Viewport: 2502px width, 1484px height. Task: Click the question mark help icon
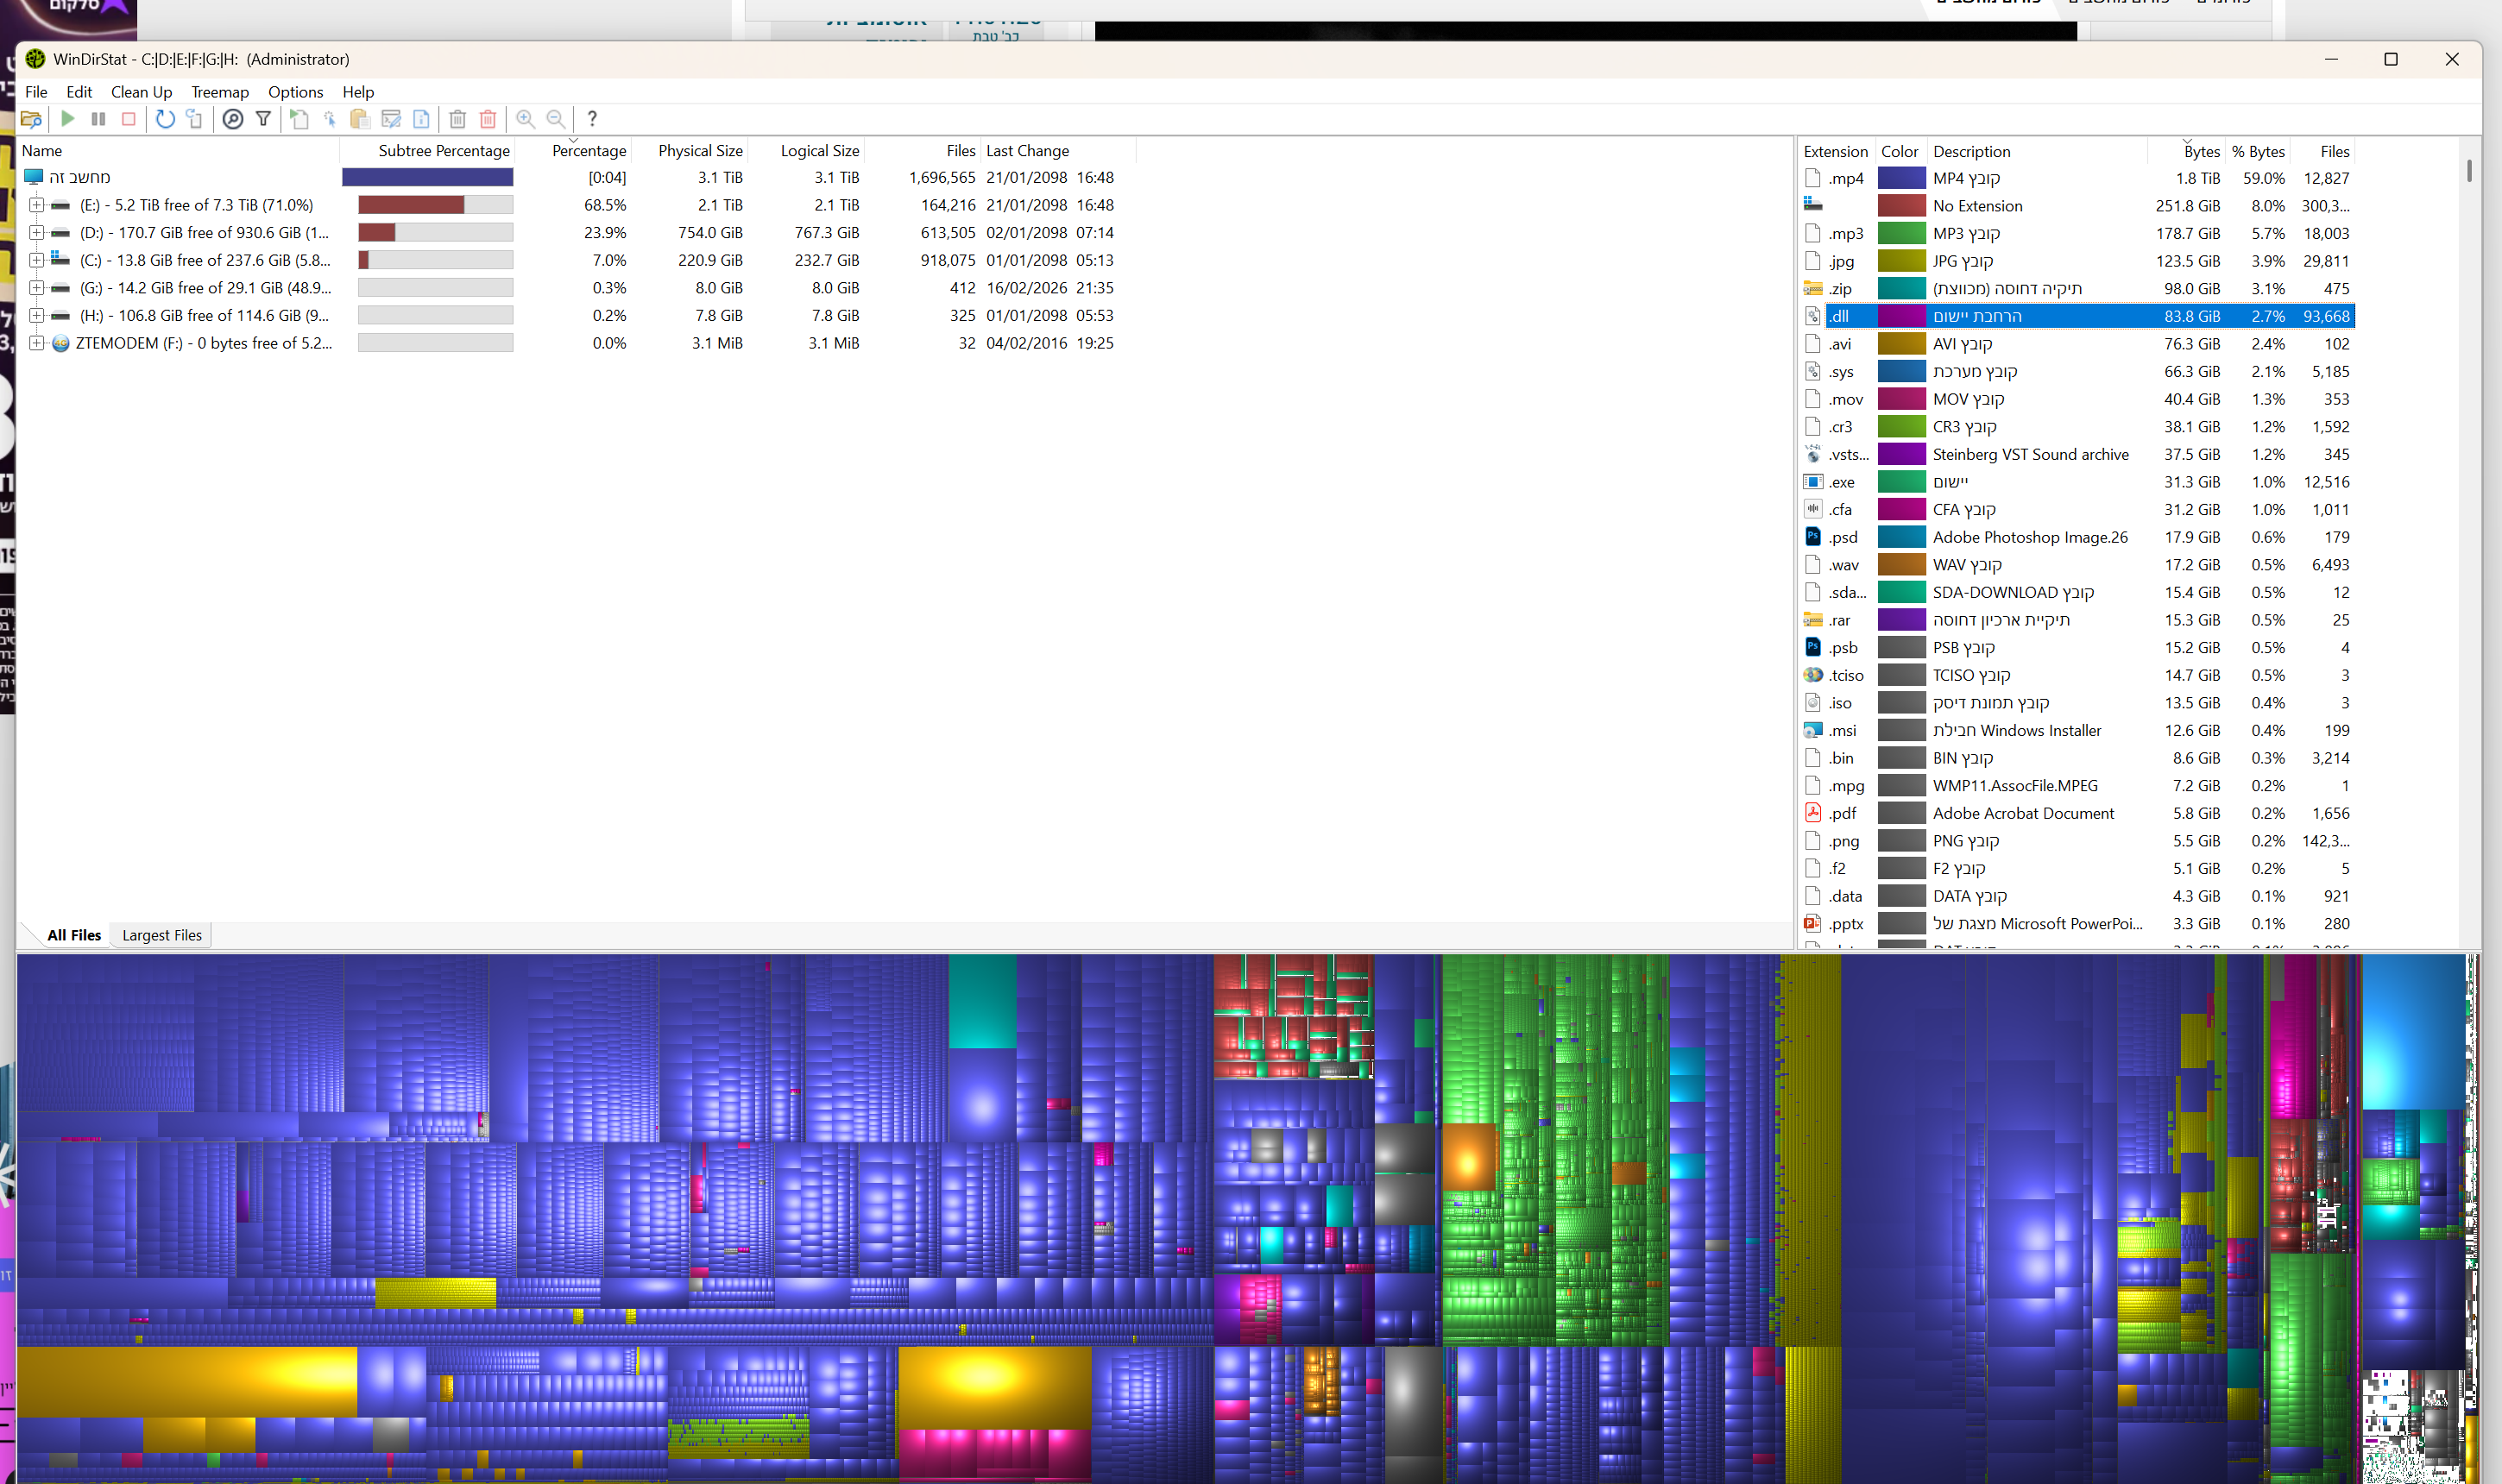(592, 119)
